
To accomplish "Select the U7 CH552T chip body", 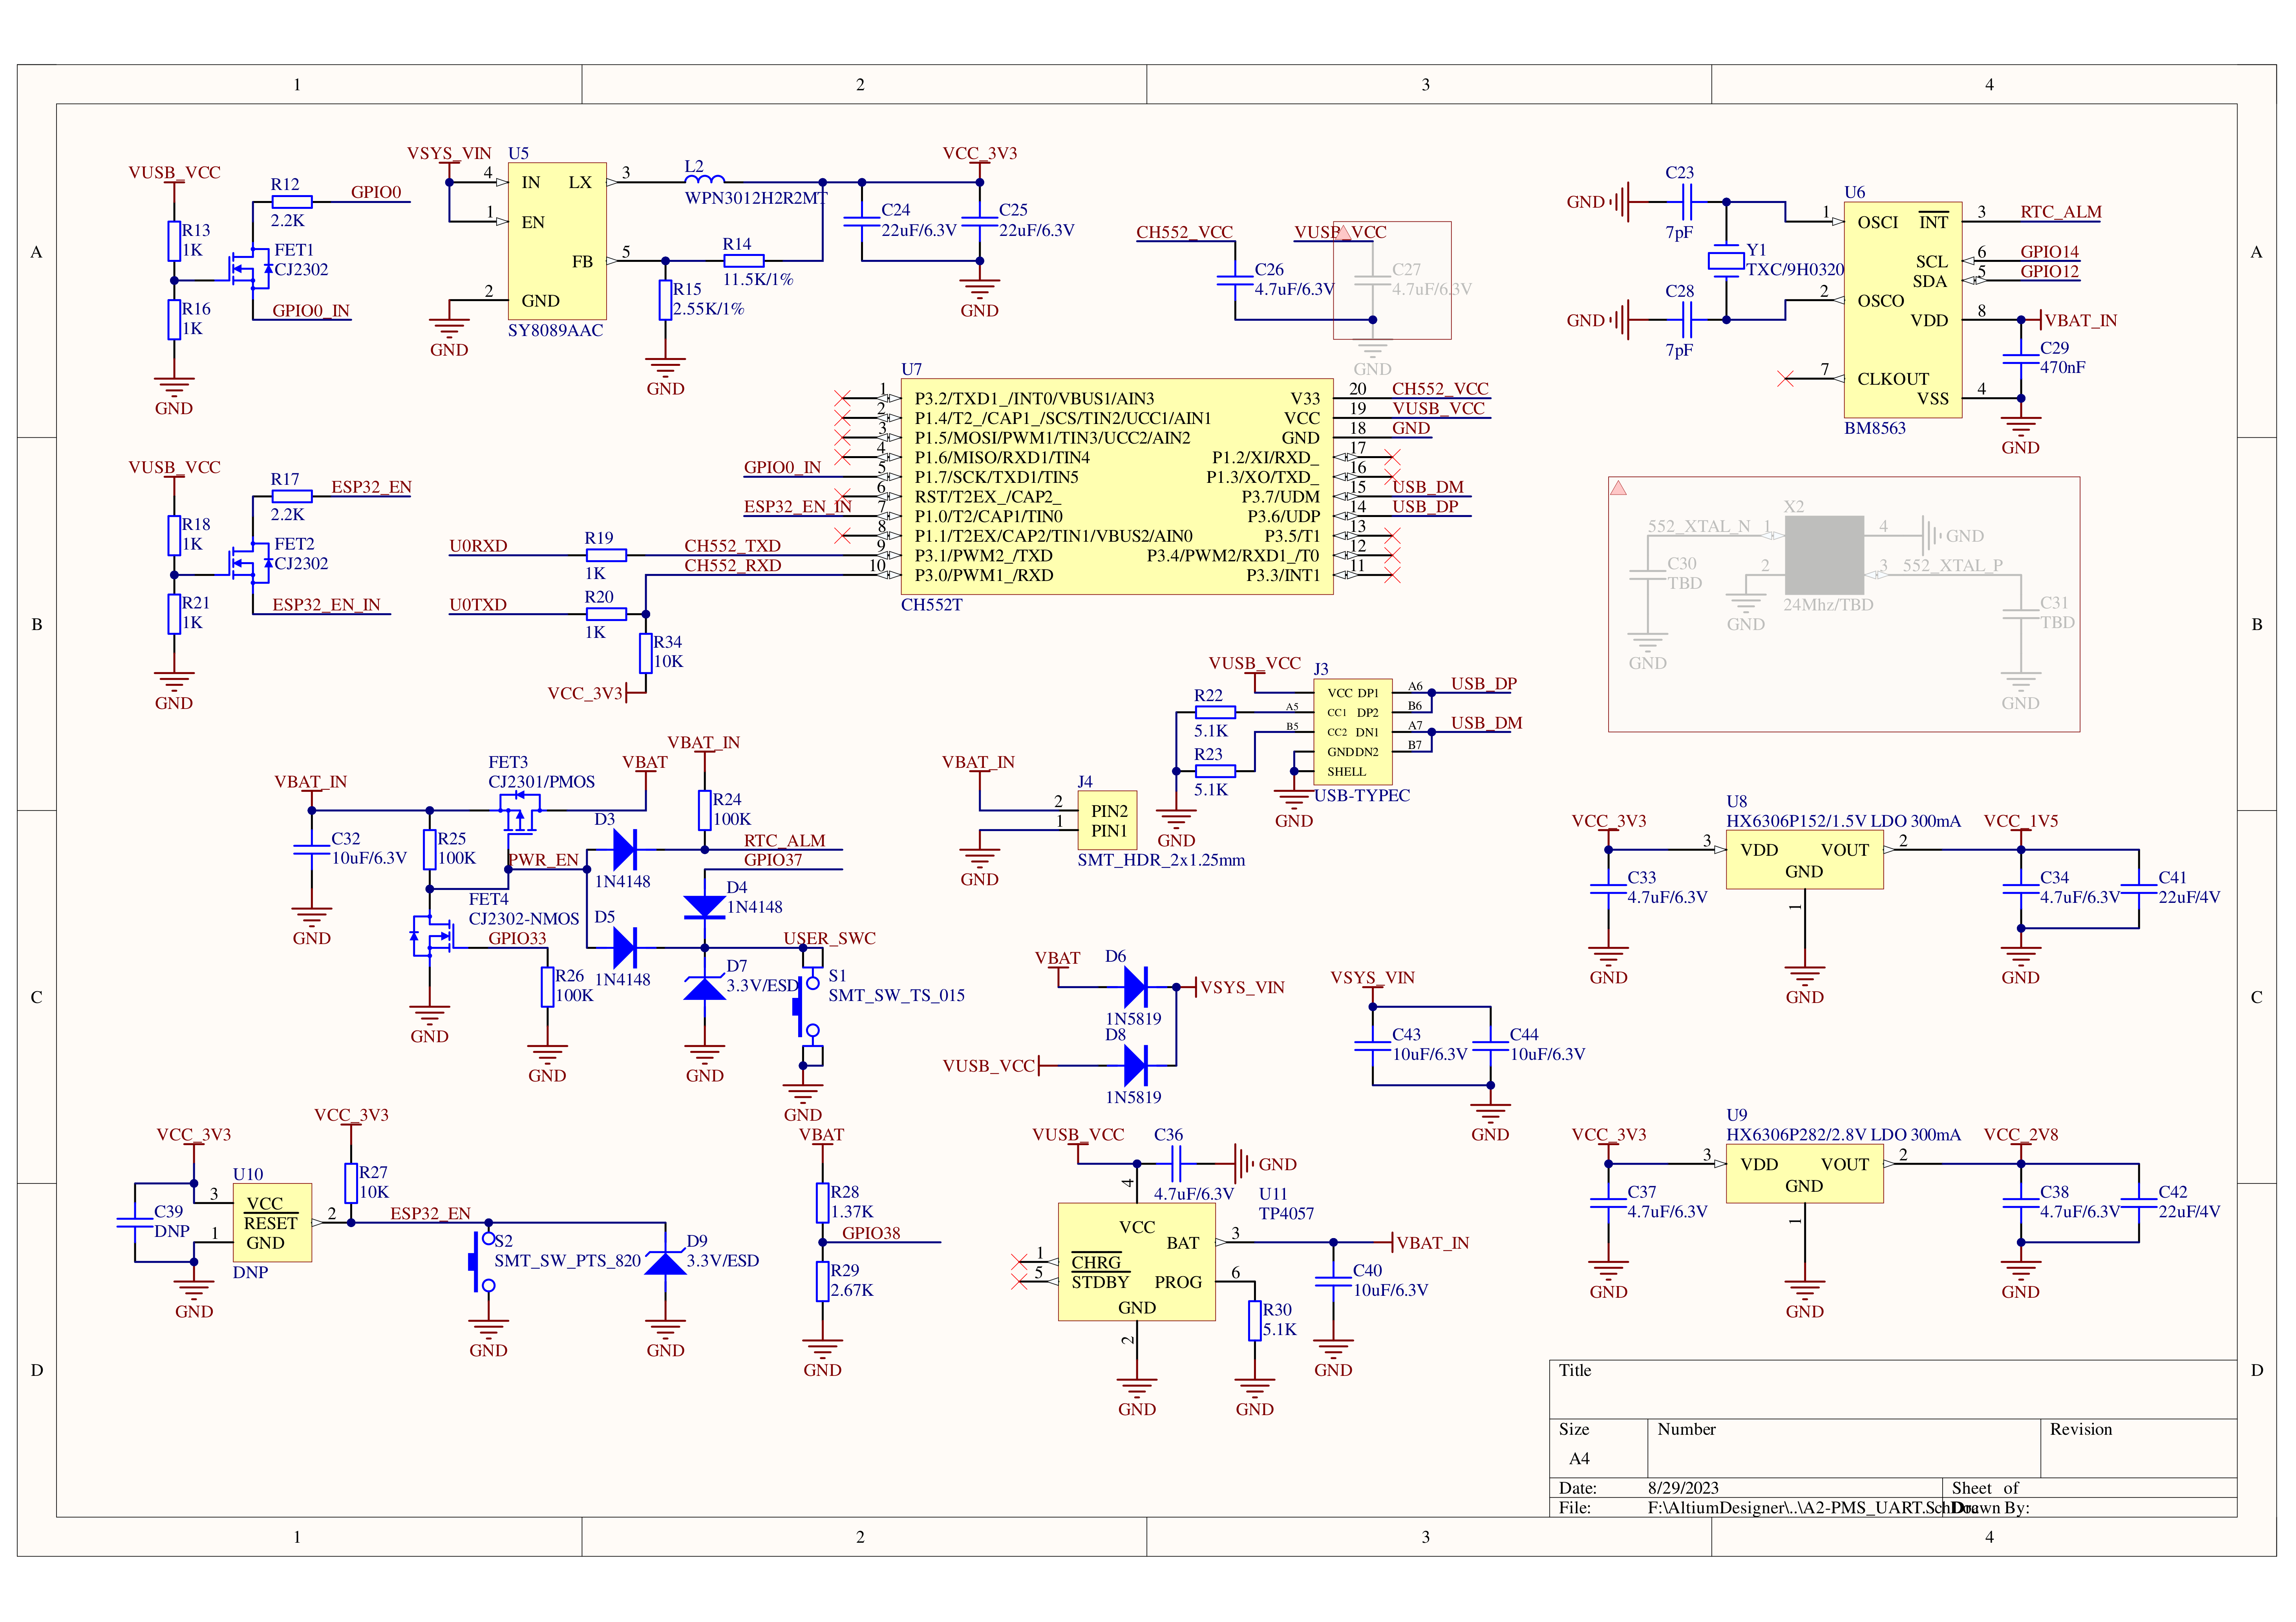I will click(x=1117, y=487).
